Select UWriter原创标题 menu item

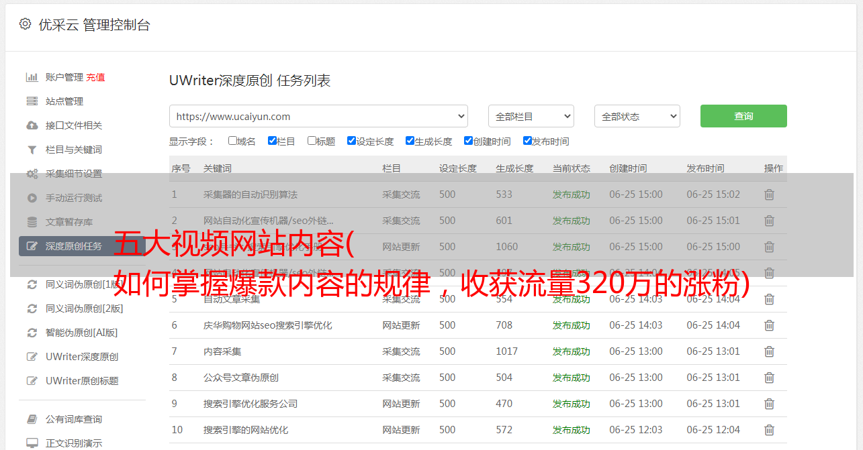[x=82, y=381]
